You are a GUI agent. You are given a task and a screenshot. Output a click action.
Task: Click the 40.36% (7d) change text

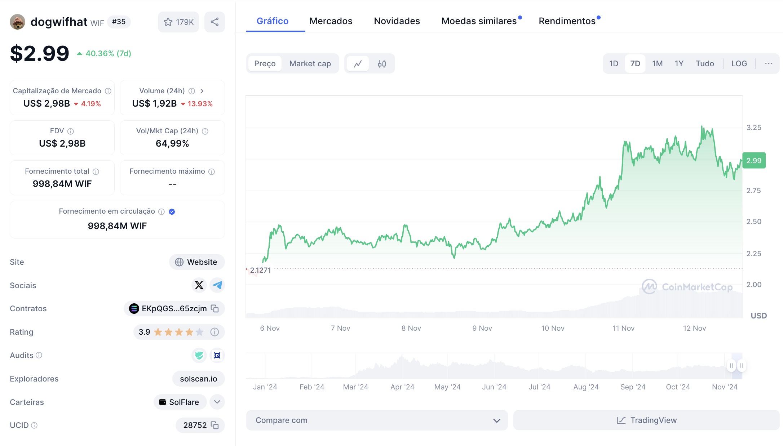(108, 54)
